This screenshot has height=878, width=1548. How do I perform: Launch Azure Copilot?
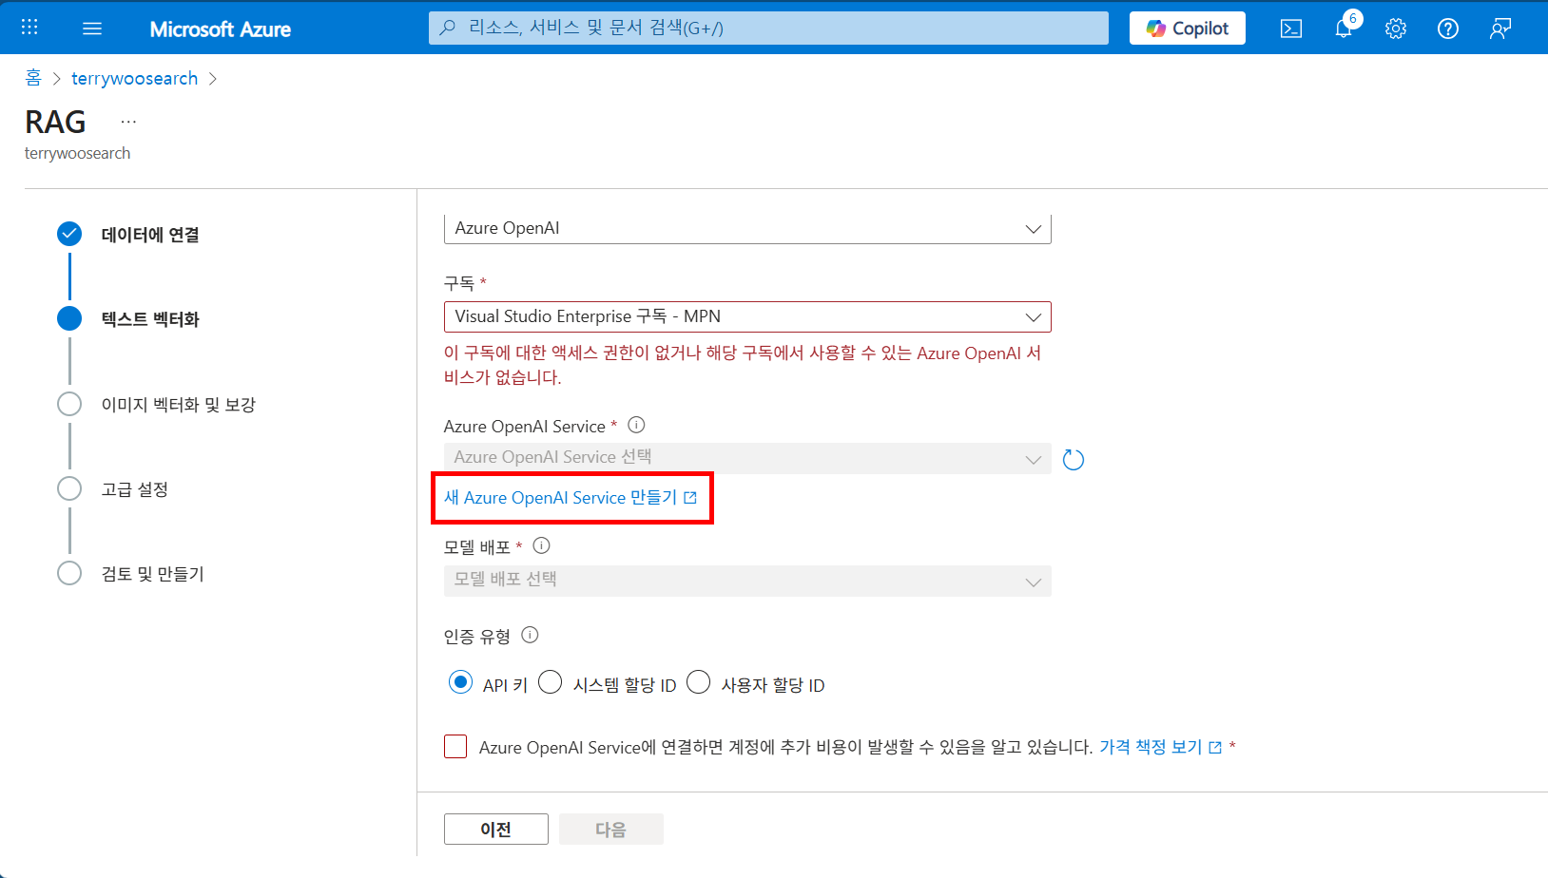pyautogui.click(x=1187, y=28)
